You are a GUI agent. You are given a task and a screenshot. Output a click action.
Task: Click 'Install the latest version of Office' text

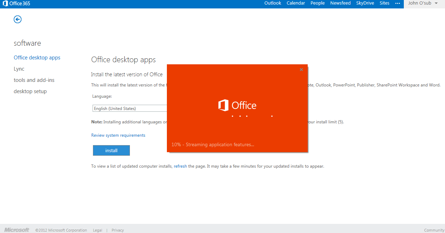(x=127, y=75)
